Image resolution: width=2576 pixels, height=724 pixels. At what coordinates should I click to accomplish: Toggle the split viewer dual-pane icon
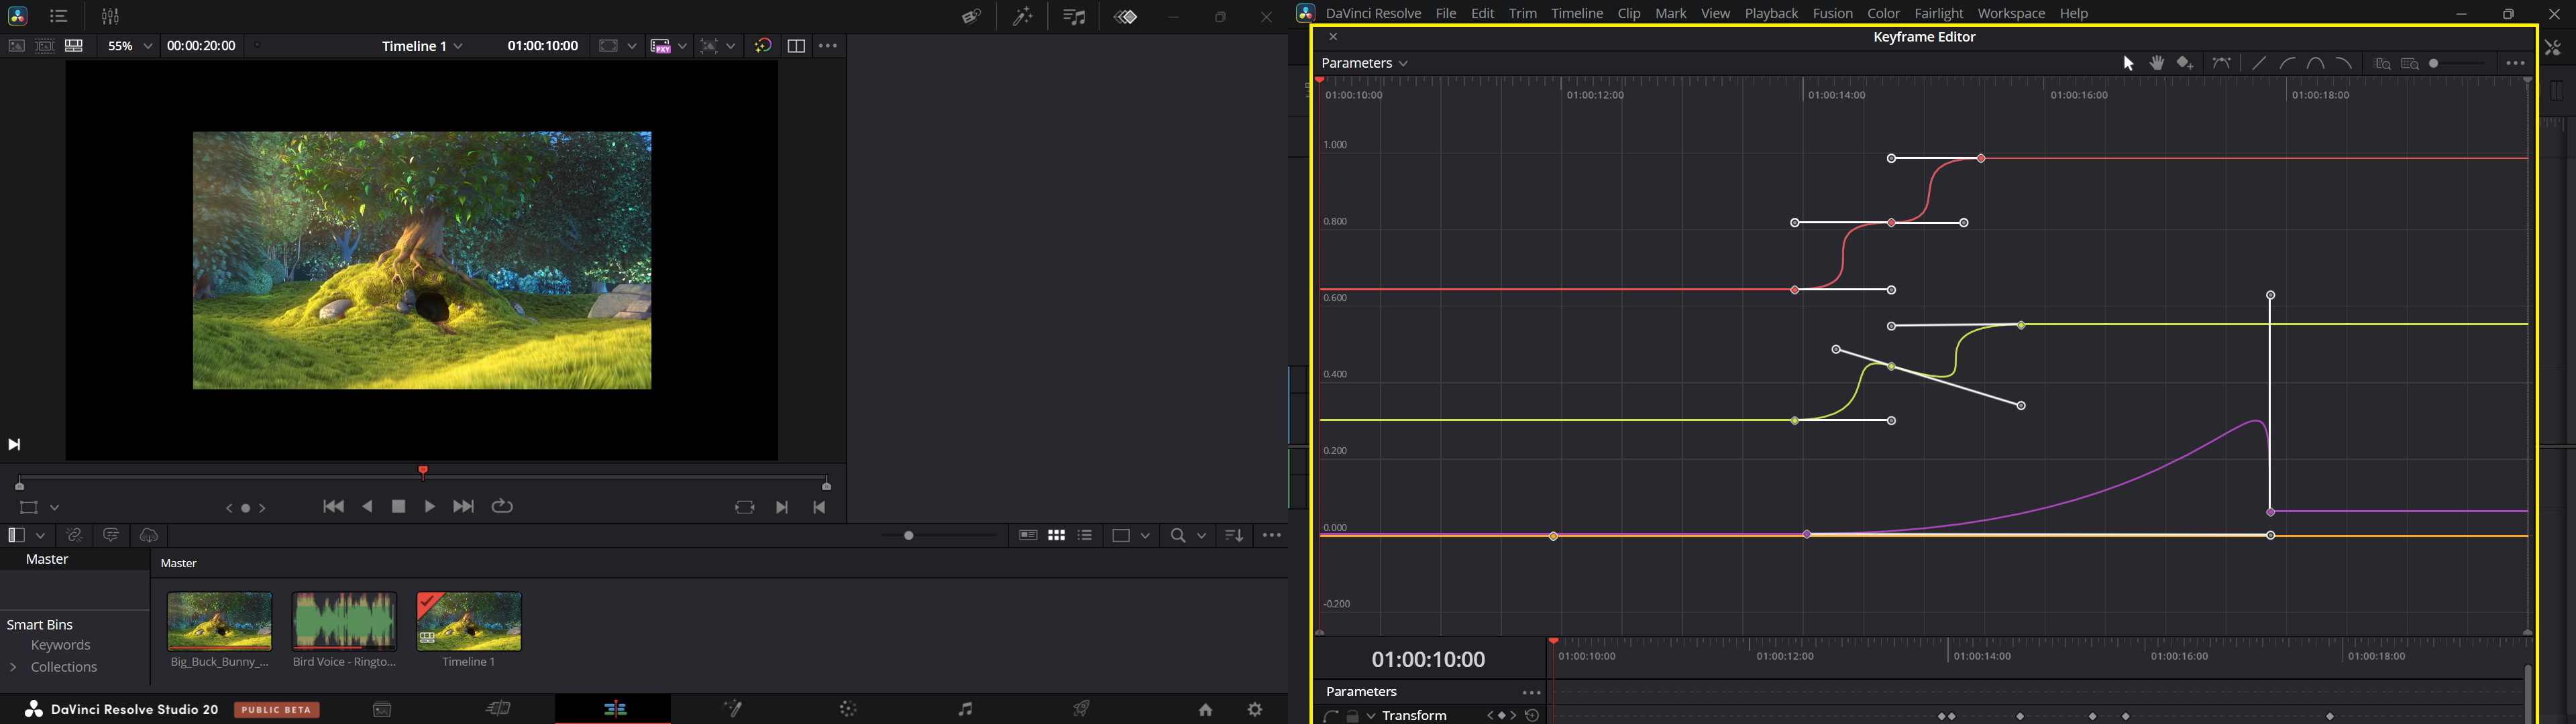coord(796,46)
